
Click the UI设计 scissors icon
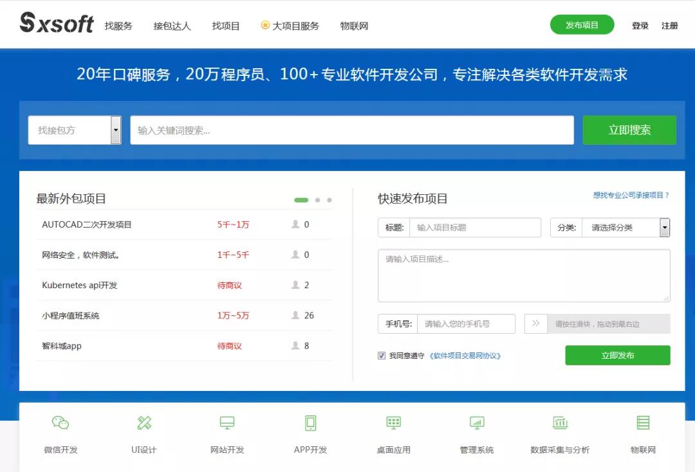click(144, 422)
